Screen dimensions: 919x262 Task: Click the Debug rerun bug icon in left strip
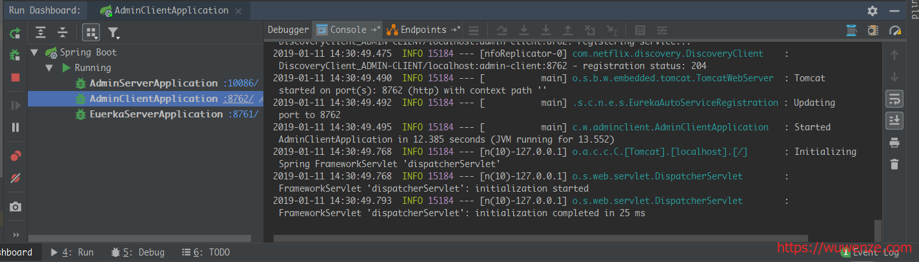[x=15, y=55]
